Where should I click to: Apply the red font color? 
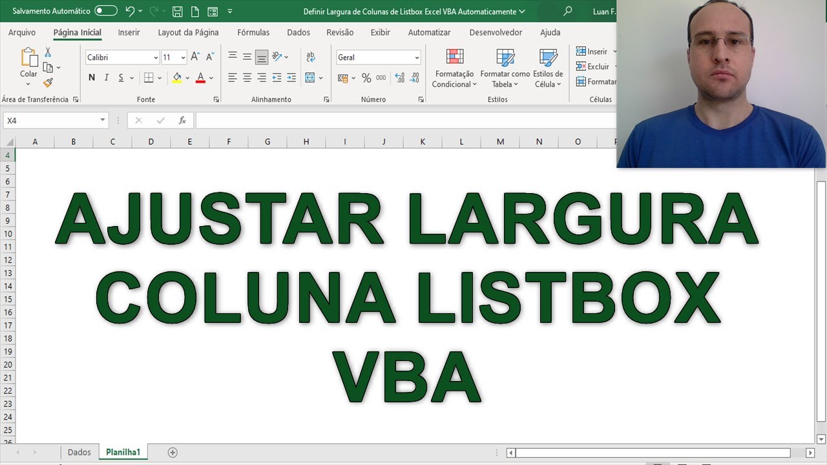click(x=200, y=77)
